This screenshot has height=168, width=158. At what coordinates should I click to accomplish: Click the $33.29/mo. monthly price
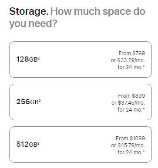pyautogui.click(x=131, y=60)
